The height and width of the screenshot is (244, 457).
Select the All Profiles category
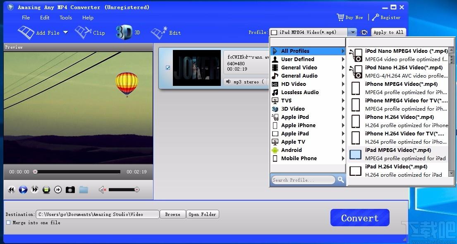coord(308,51)
